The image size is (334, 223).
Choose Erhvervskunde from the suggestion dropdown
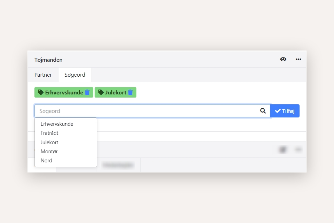pyautogui.click(x=57, y=124)
